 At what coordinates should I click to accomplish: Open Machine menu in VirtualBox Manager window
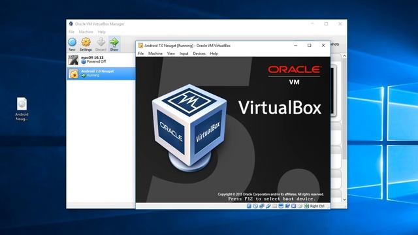pos(86,32)
